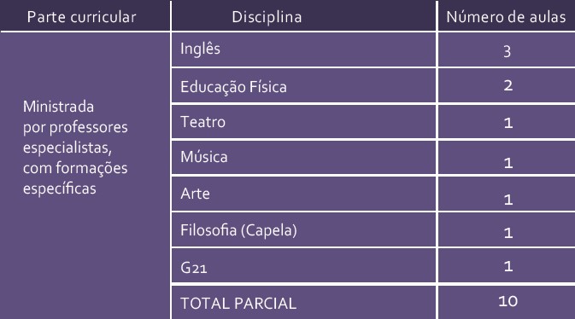
Task: Select the number 3 for Inglês
Action: [507, 49]
